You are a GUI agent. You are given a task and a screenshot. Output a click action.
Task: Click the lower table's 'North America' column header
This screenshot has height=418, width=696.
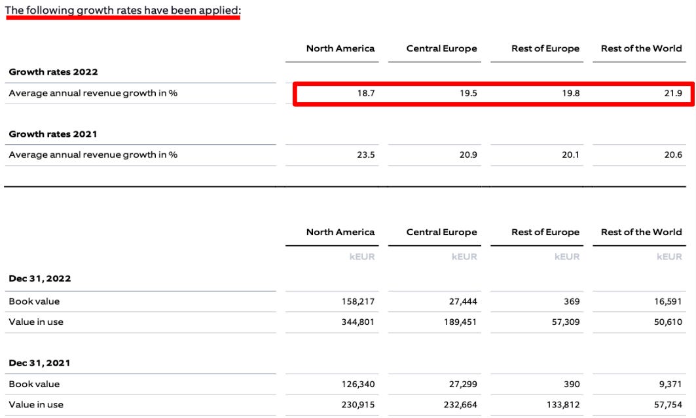pyautogui.click(x=340, y=233)
